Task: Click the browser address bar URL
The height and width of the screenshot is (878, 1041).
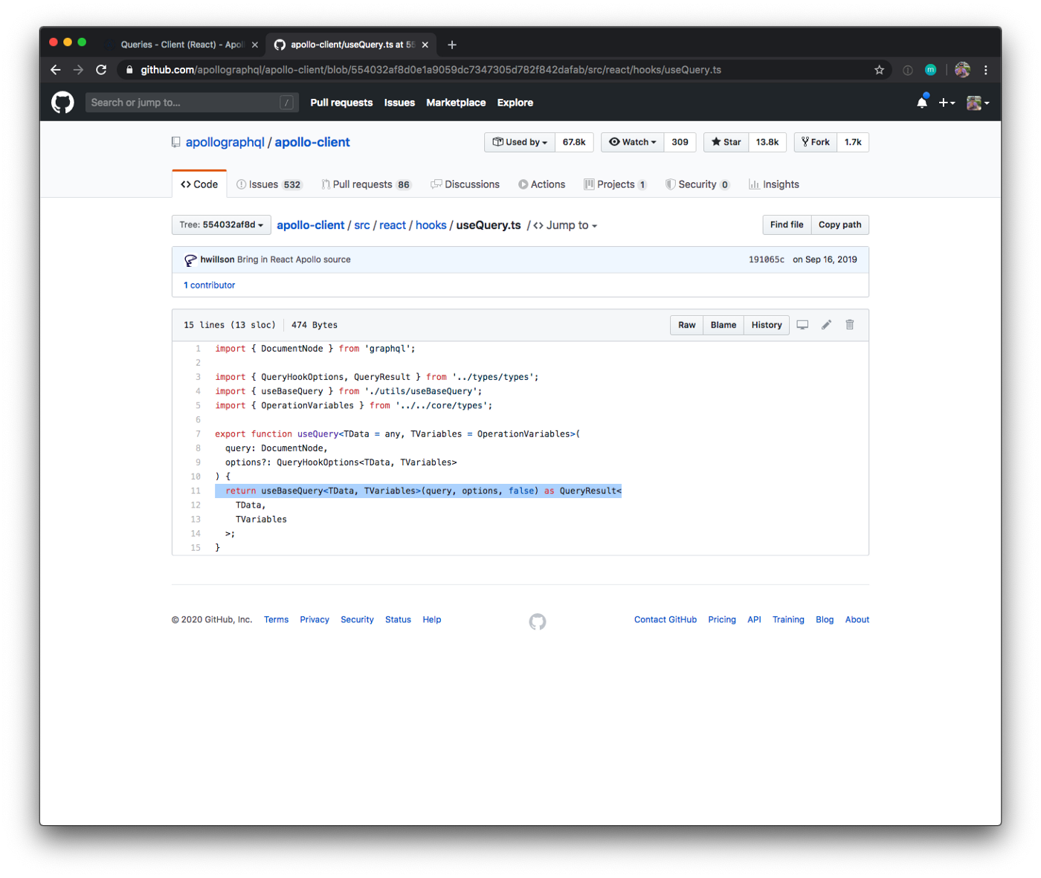Action: [x=431, y=70]
